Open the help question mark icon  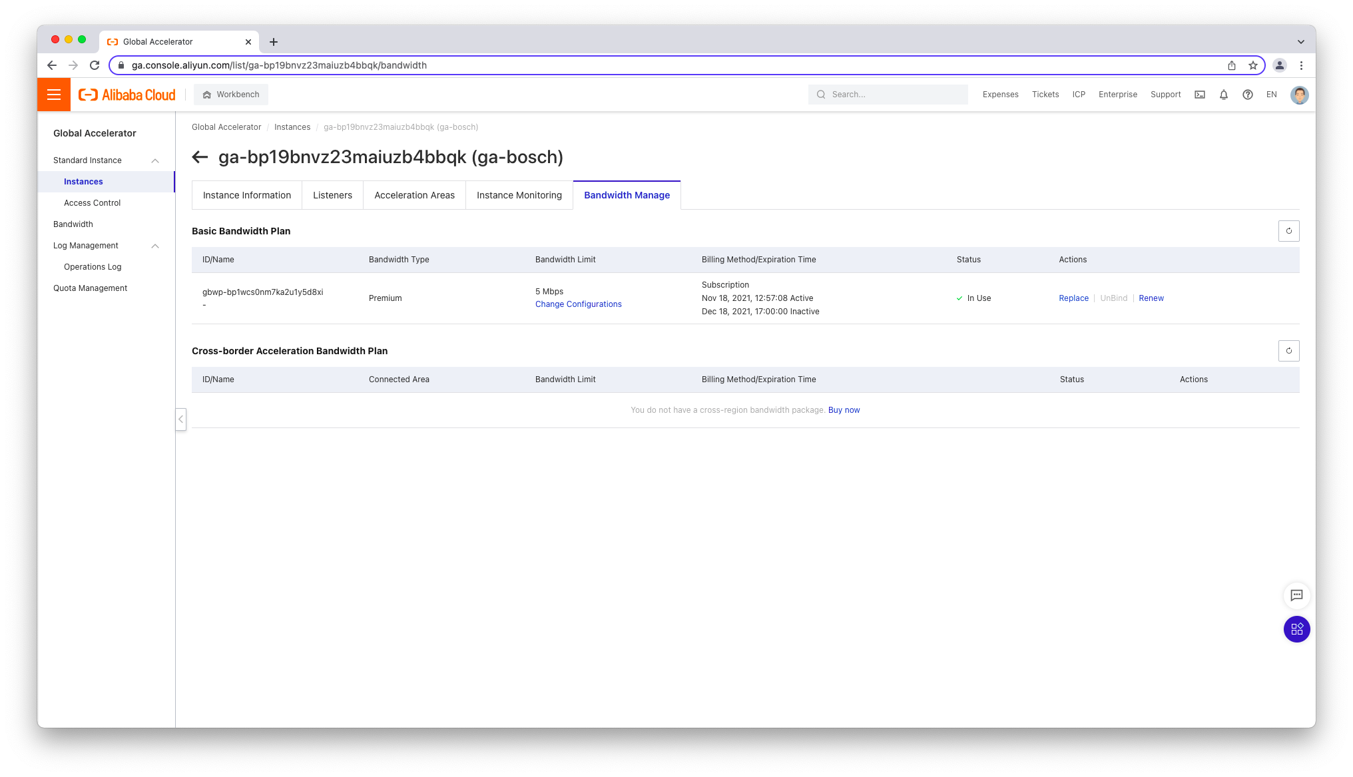click(1247, 95)
